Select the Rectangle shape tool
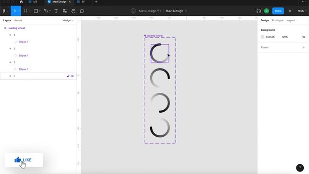The width and height of the screenshot is (309, 174). (x=36, y=11)
